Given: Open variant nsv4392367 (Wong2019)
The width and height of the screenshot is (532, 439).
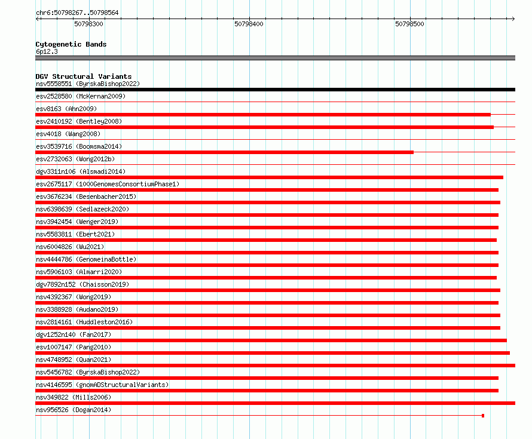Looking at the screenshot, I should point(74,297).
